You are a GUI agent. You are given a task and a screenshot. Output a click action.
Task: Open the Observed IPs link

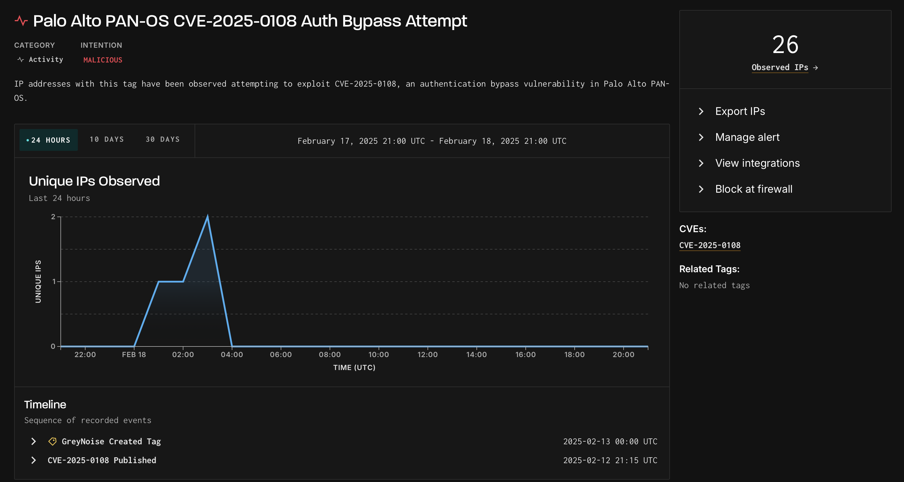(x=779, y=67)
